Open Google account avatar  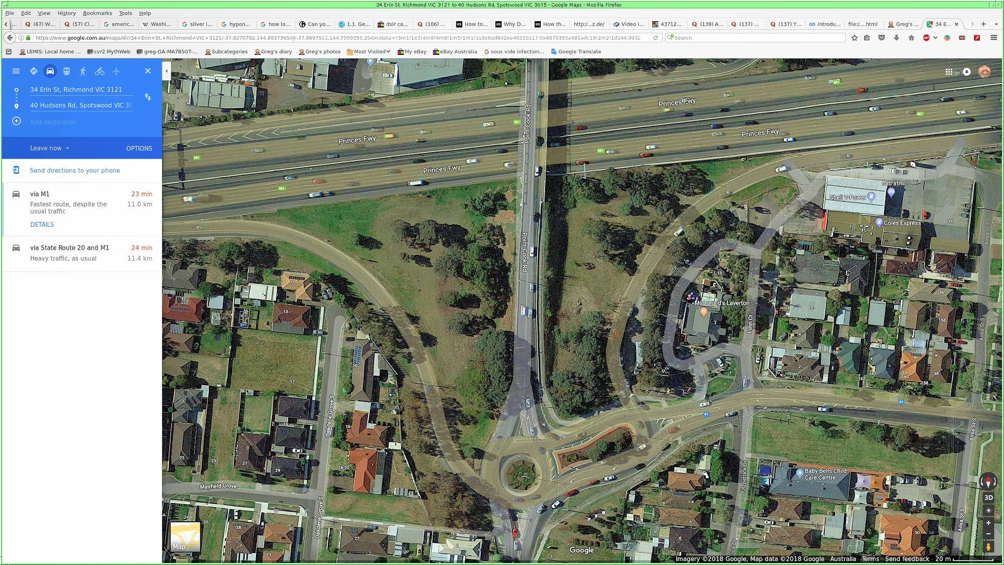[984, 72]
